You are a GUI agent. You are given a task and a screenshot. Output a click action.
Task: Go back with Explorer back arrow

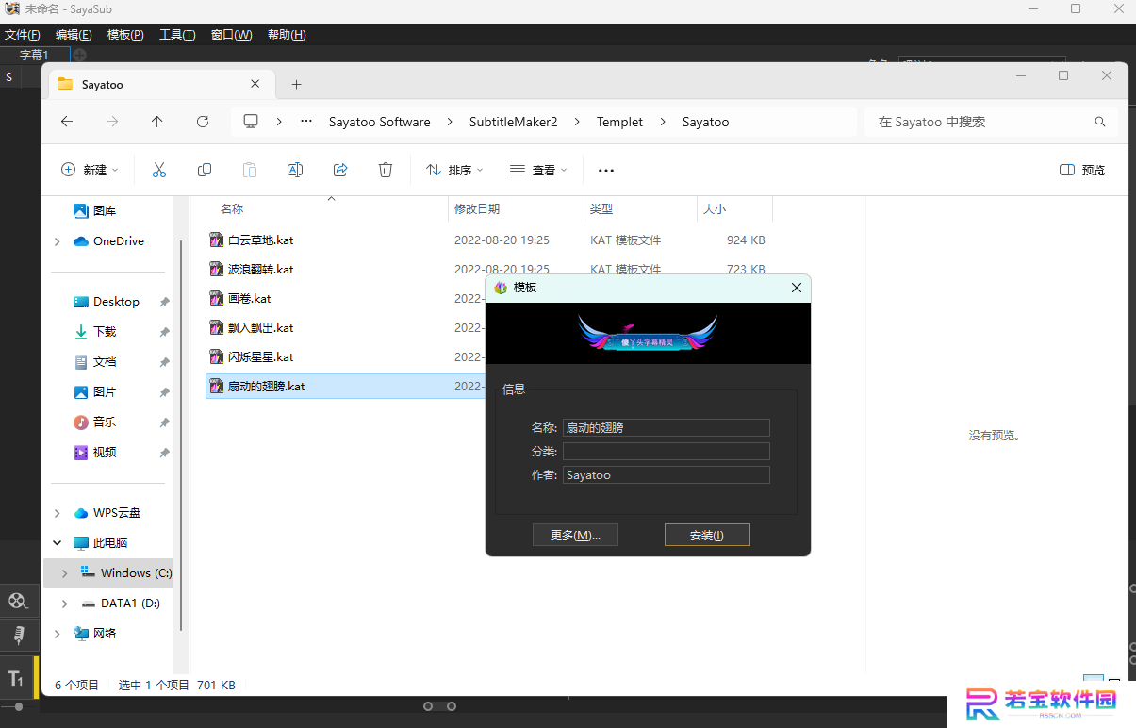pos(67,122)
